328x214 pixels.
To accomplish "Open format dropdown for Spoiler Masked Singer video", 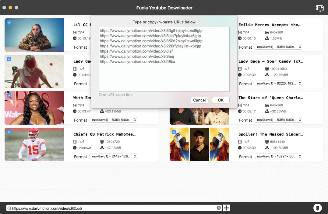I will coord(278,157).
